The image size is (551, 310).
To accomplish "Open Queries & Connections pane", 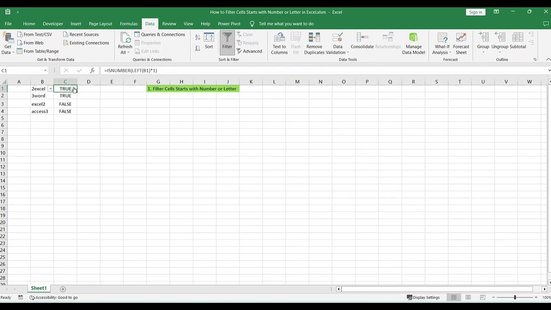I will (160, 34).
